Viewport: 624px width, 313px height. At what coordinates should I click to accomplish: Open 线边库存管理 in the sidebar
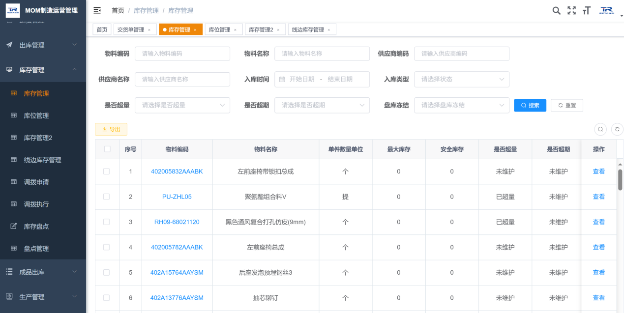coord(43,160)
